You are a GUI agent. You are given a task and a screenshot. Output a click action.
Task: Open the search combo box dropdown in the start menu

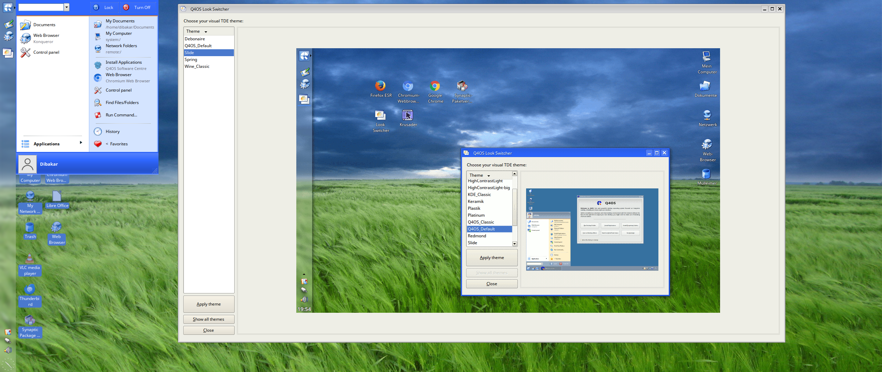coord(66,7)
